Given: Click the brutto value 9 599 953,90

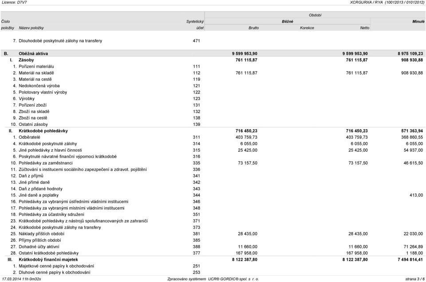Looking at the screenshot, I should coord(245,54).
